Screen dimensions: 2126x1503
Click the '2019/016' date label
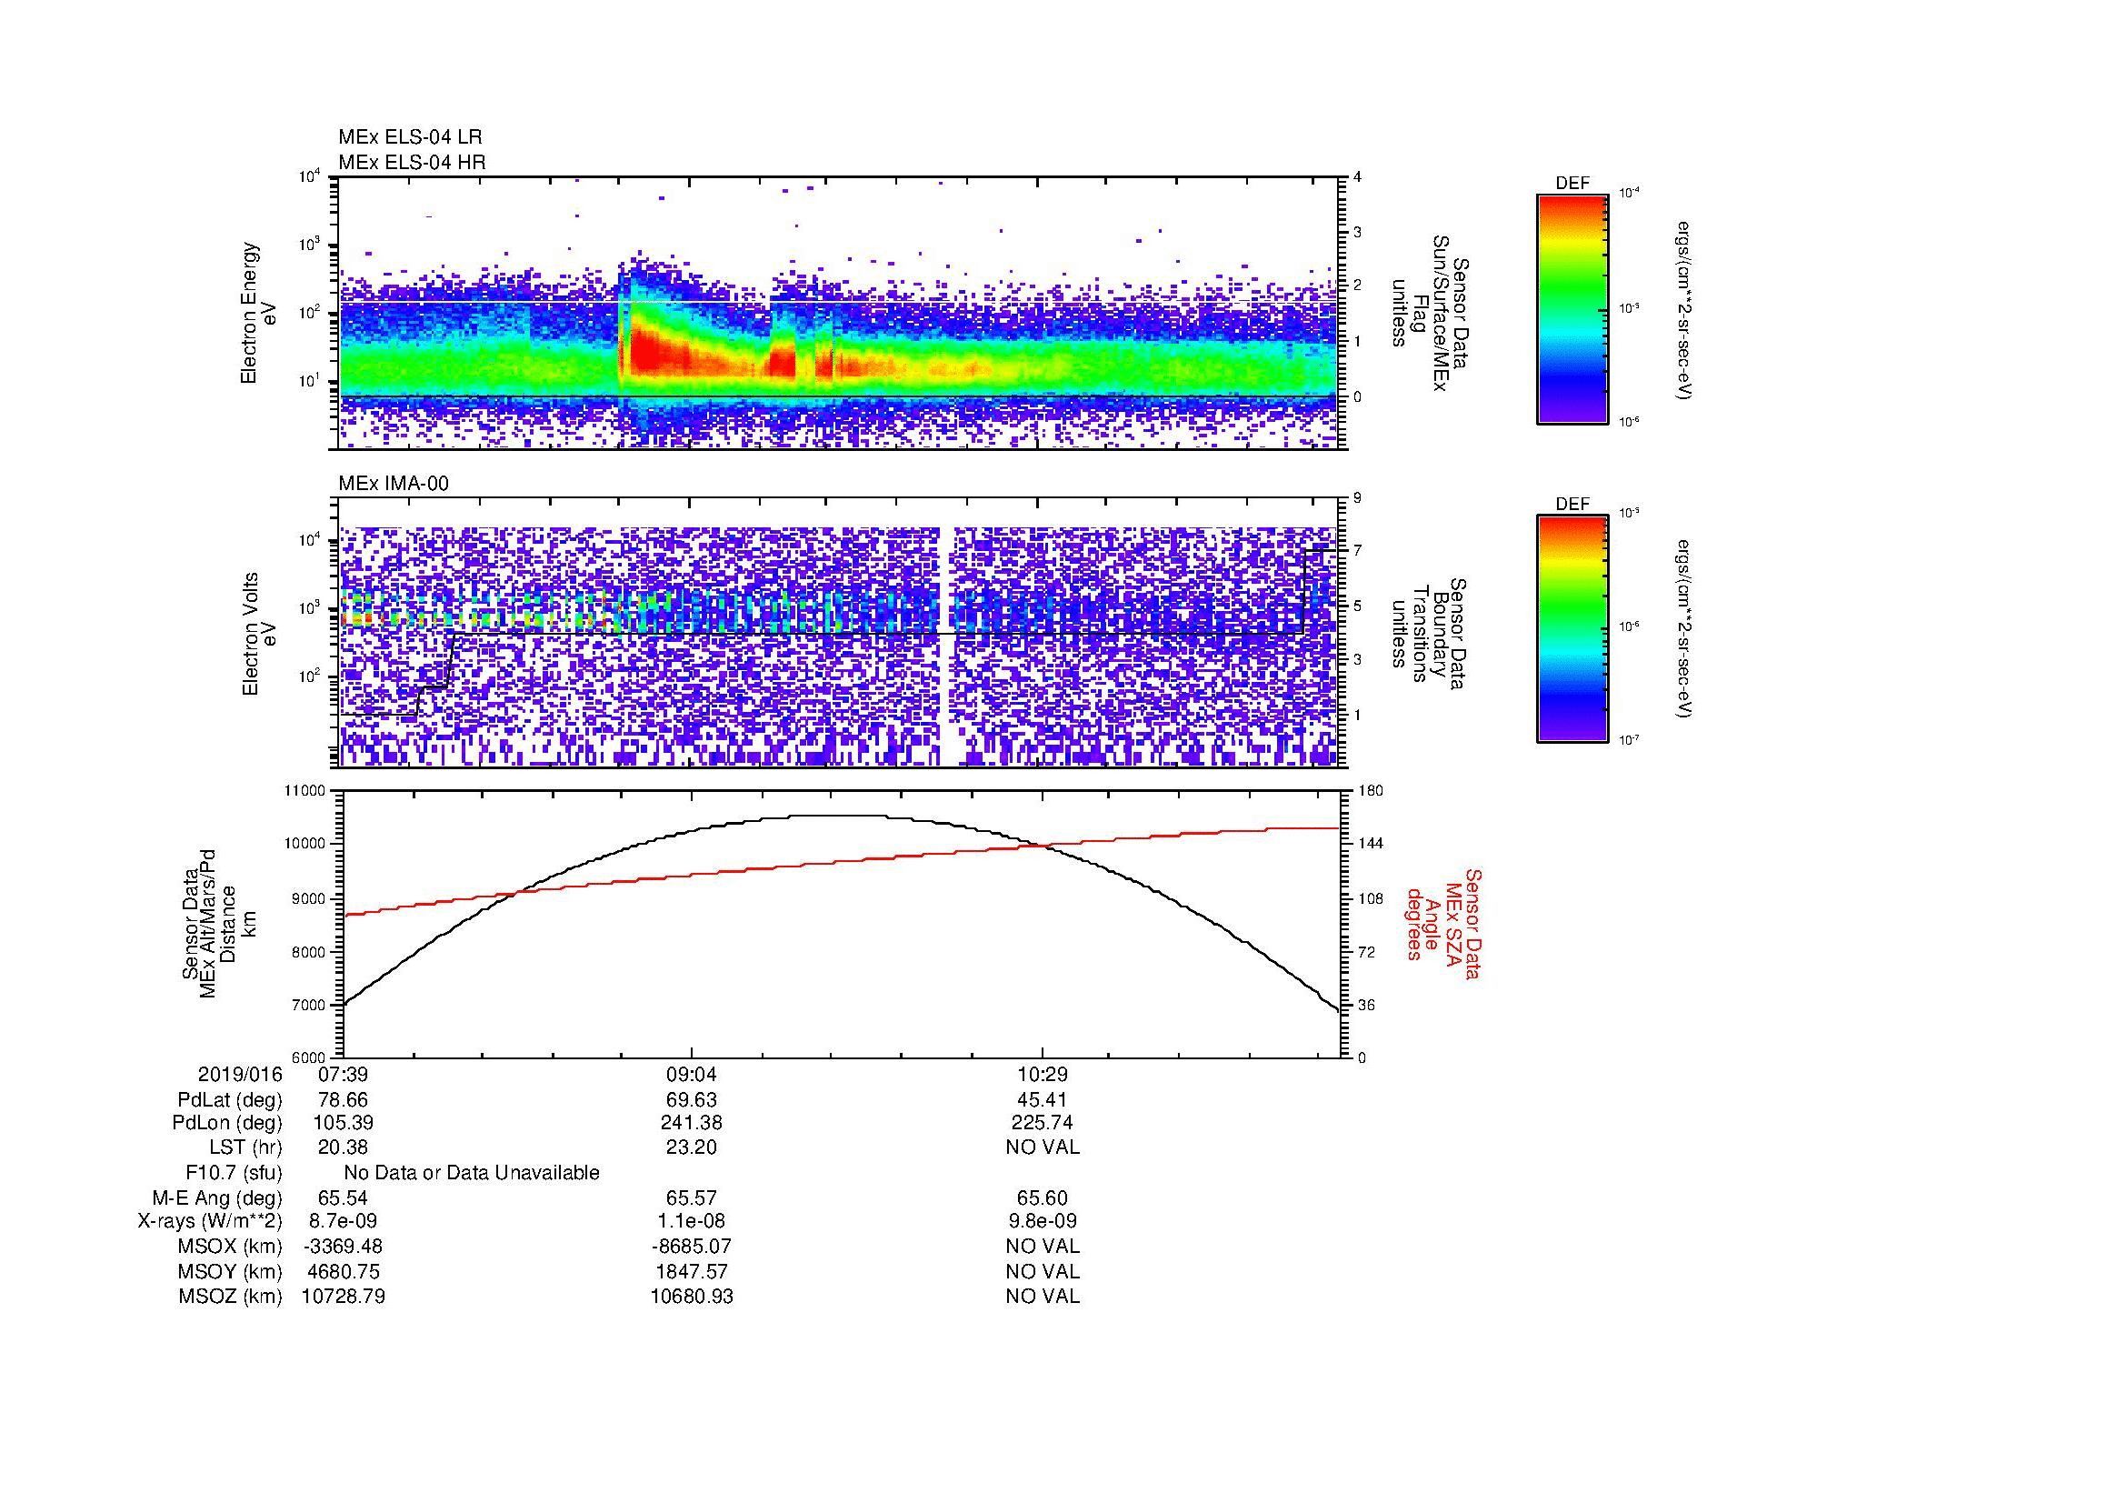click(240, 1074)
